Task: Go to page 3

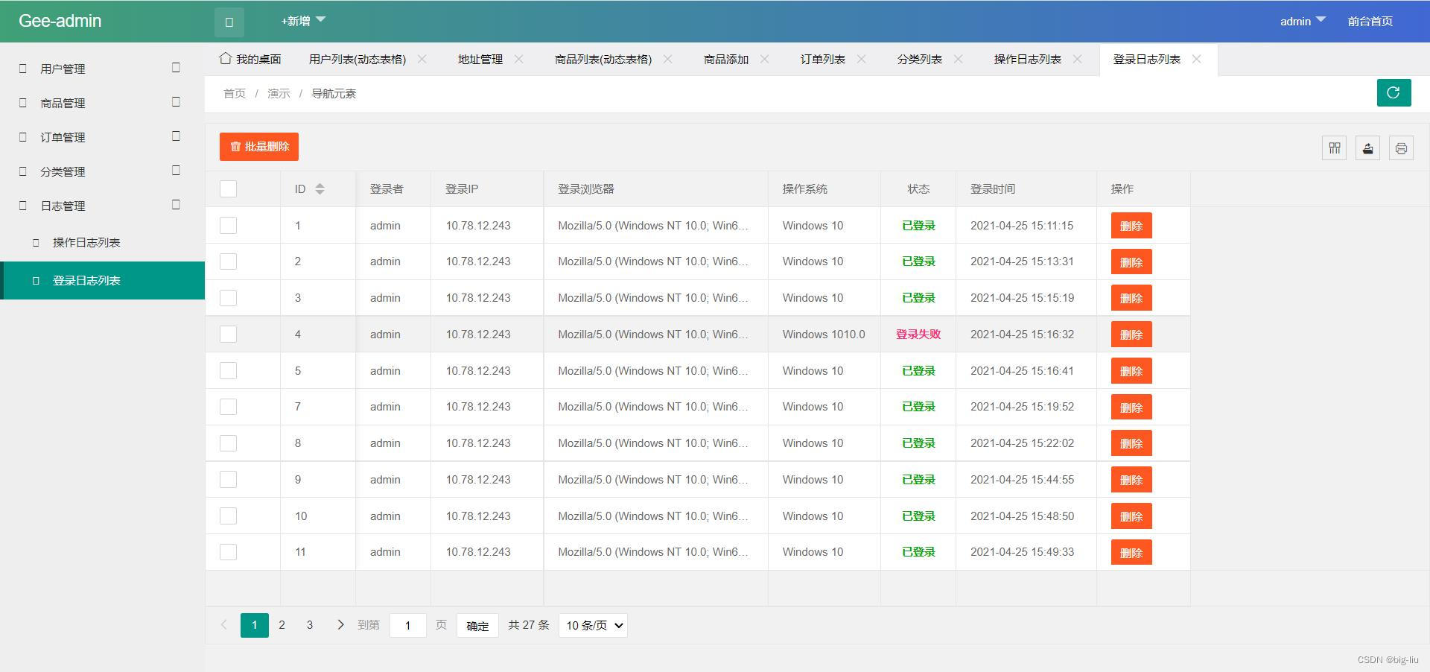Action: coord(310,625)
